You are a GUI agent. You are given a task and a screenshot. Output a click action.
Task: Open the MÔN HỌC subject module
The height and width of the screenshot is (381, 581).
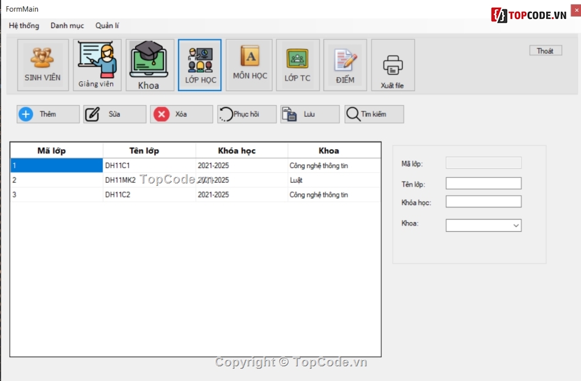point(250,65)
